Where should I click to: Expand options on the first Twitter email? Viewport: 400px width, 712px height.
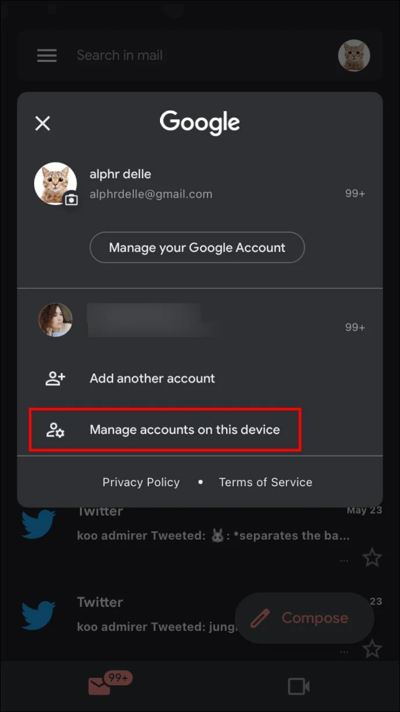[x=343, y=558]
